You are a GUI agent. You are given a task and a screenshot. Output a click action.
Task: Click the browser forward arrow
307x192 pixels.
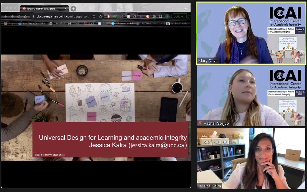pyautogui.click(x=12, y=17)
